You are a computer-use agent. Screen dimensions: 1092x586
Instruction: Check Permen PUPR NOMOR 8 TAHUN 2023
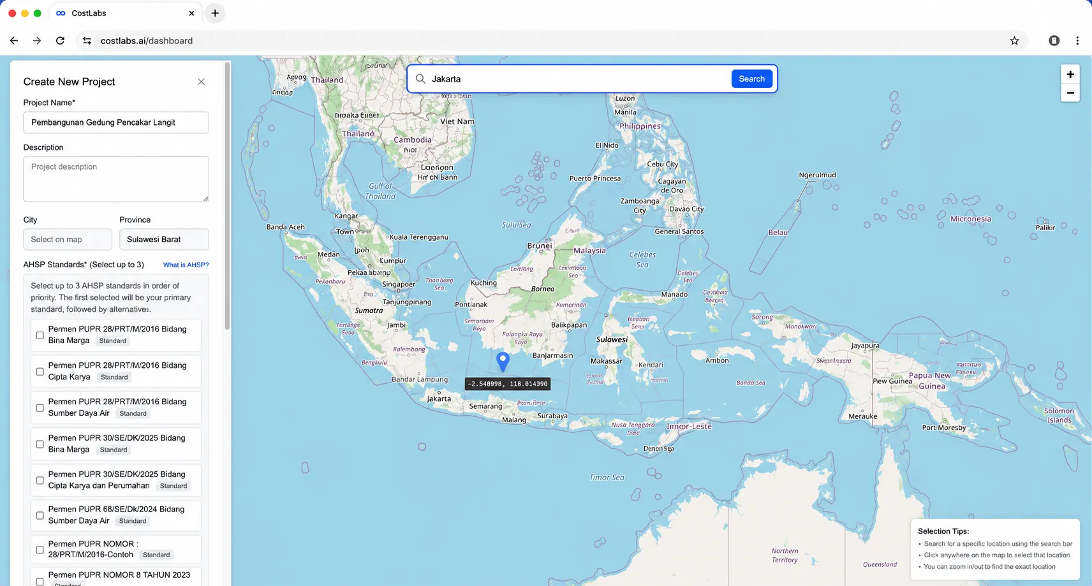tap(40, 581)
